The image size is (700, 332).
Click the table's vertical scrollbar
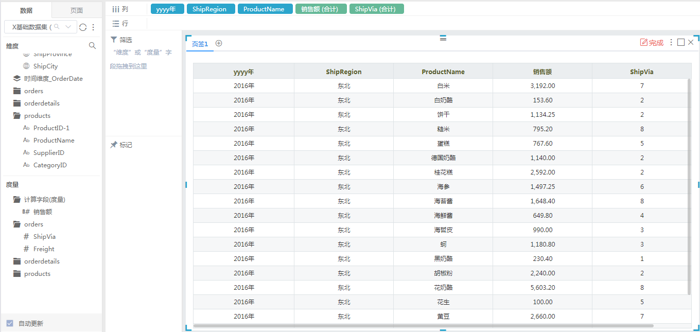click(x=689, y=186)
